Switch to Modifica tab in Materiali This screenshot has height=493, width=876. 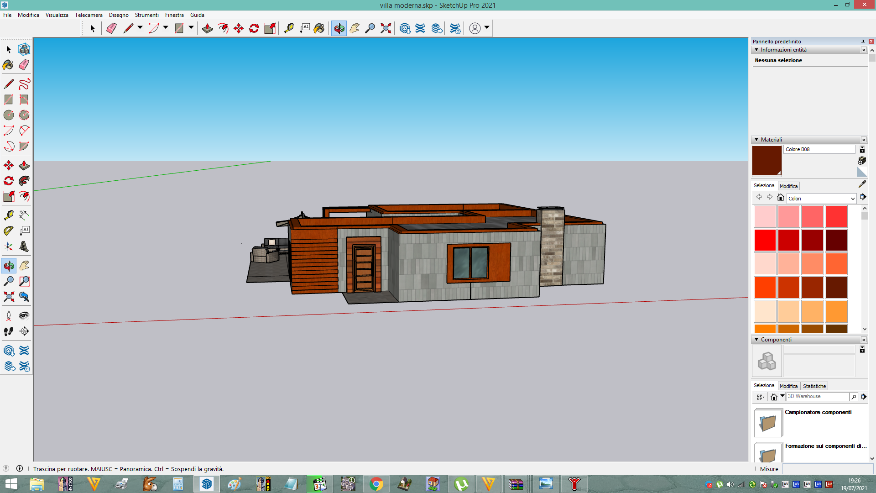(788, 186)
